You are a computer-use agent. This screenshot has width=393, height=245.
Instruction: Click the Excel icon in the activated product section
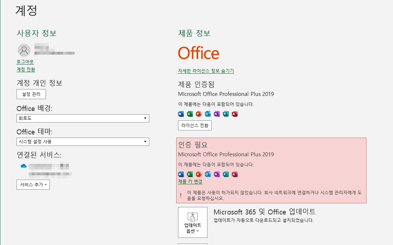190,114
